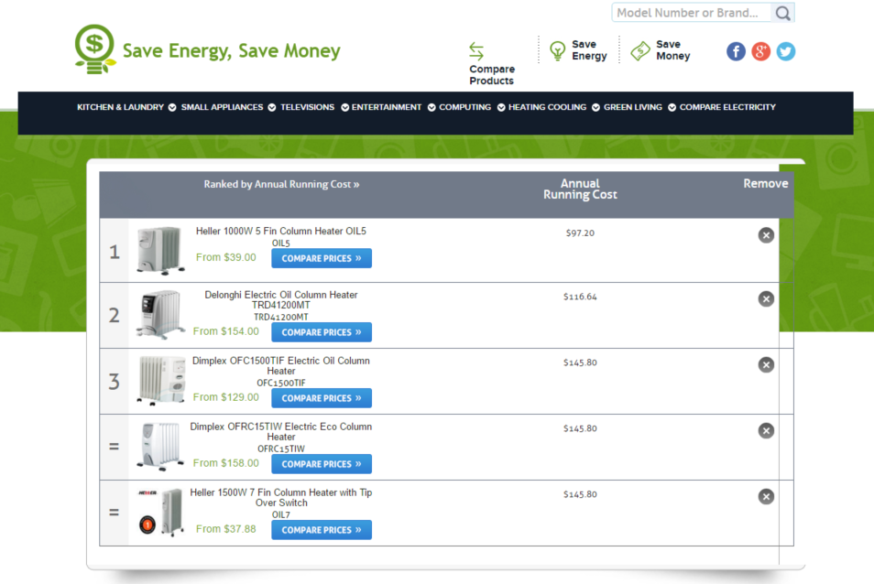The image size is (874, 584).
Task: Compare prices for Dimplex OFRC15TIW
Action: tap(322, 464)
